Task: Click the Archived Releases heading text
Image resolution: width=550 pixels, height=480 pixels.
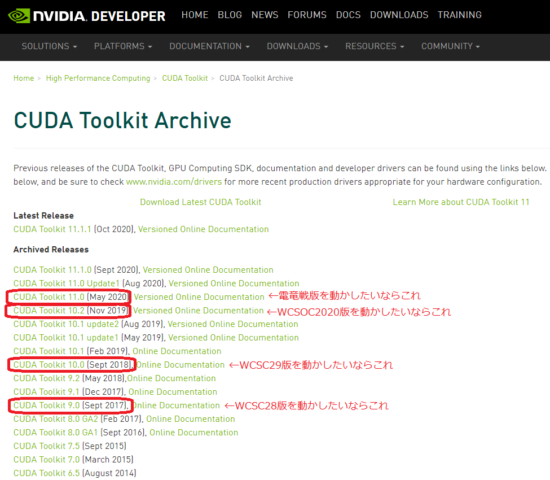Action: (51, 250)
